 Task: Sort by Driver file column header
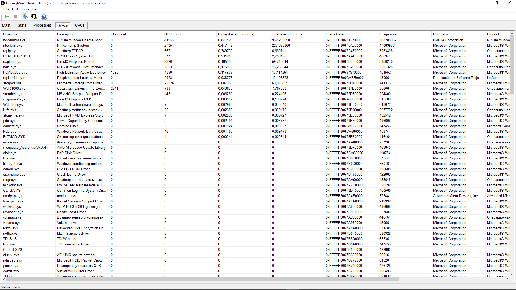coord(28,34)
